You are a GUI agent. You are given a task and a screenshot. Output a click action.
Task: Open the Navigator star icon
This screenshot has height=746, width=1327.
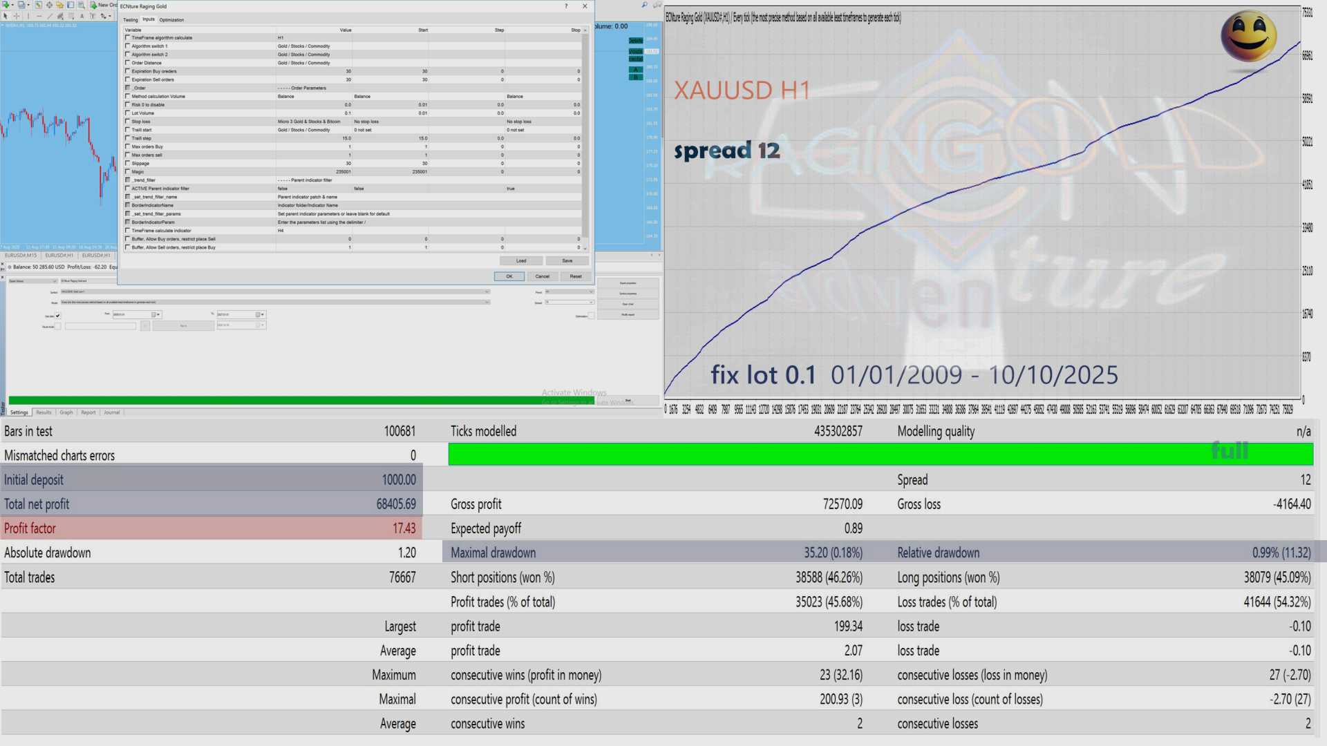point(59,5)
